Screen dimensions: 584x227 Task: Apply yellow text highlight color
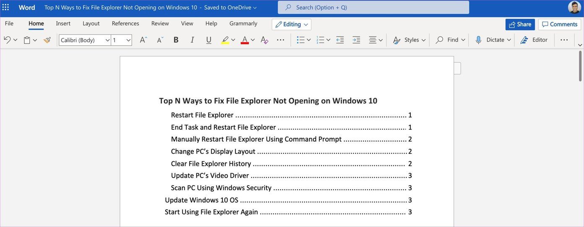[x=225, y=40]
